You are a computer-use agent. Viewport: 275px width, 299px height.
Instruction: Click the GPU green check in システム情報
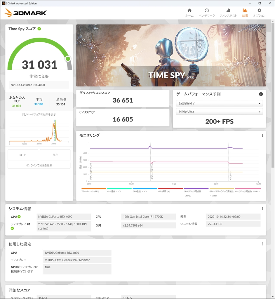[x=19, y=217]
